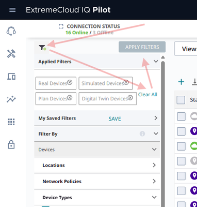Viewport: 197px width, 207px height.
Task: Toggle the select-all header checkbox
Action: (x=181, y=100)
